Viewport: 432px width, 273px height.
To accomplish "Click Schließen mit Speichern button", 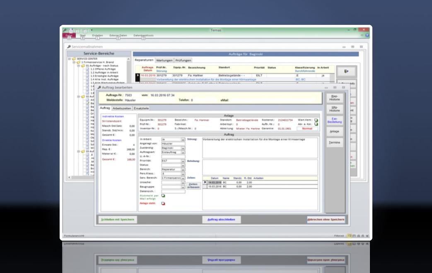I will pyautogui.click(x=118, y=220).
